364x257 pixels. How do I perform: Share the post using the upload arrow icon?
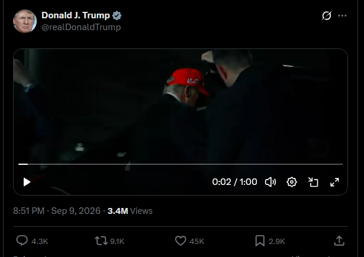tap(339, 241)
